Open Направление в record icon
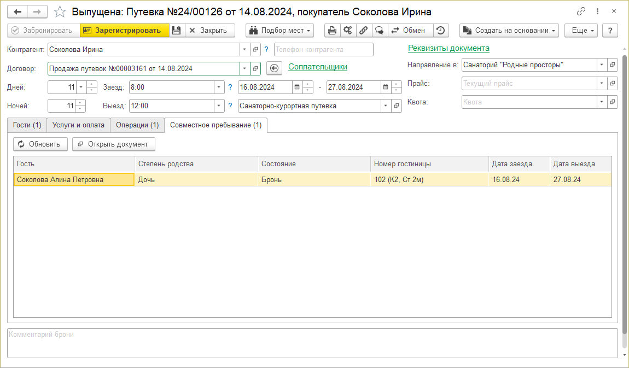 [x=612, y=65]
